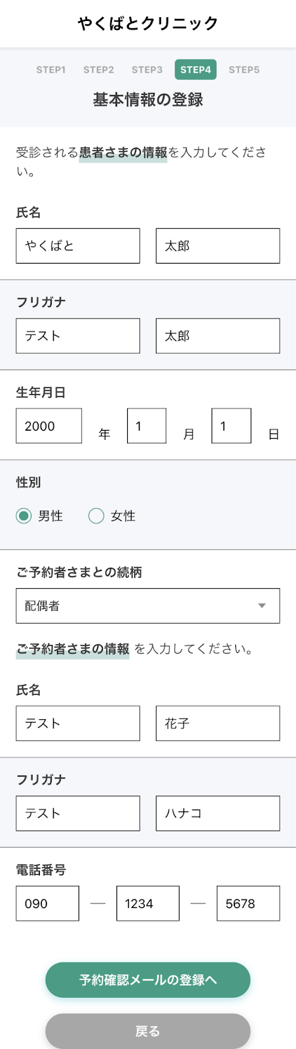Select the 男性 radio button

24,516
